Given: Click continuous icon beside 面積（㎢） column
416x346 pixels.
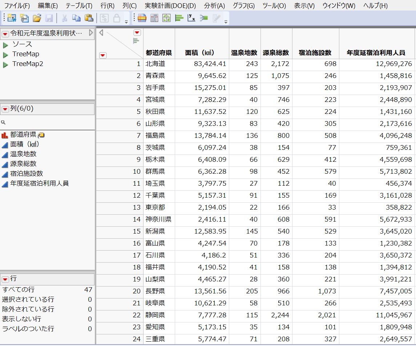Looking at the screenshot, I should pyautogui.click(x=4, y=145).
